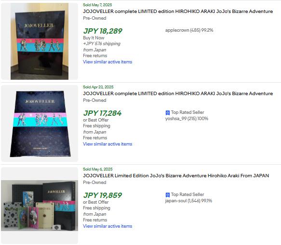
Task: Click the +JPY 576 shipping text
Action: pyautogui.click(x=102, y=44)
